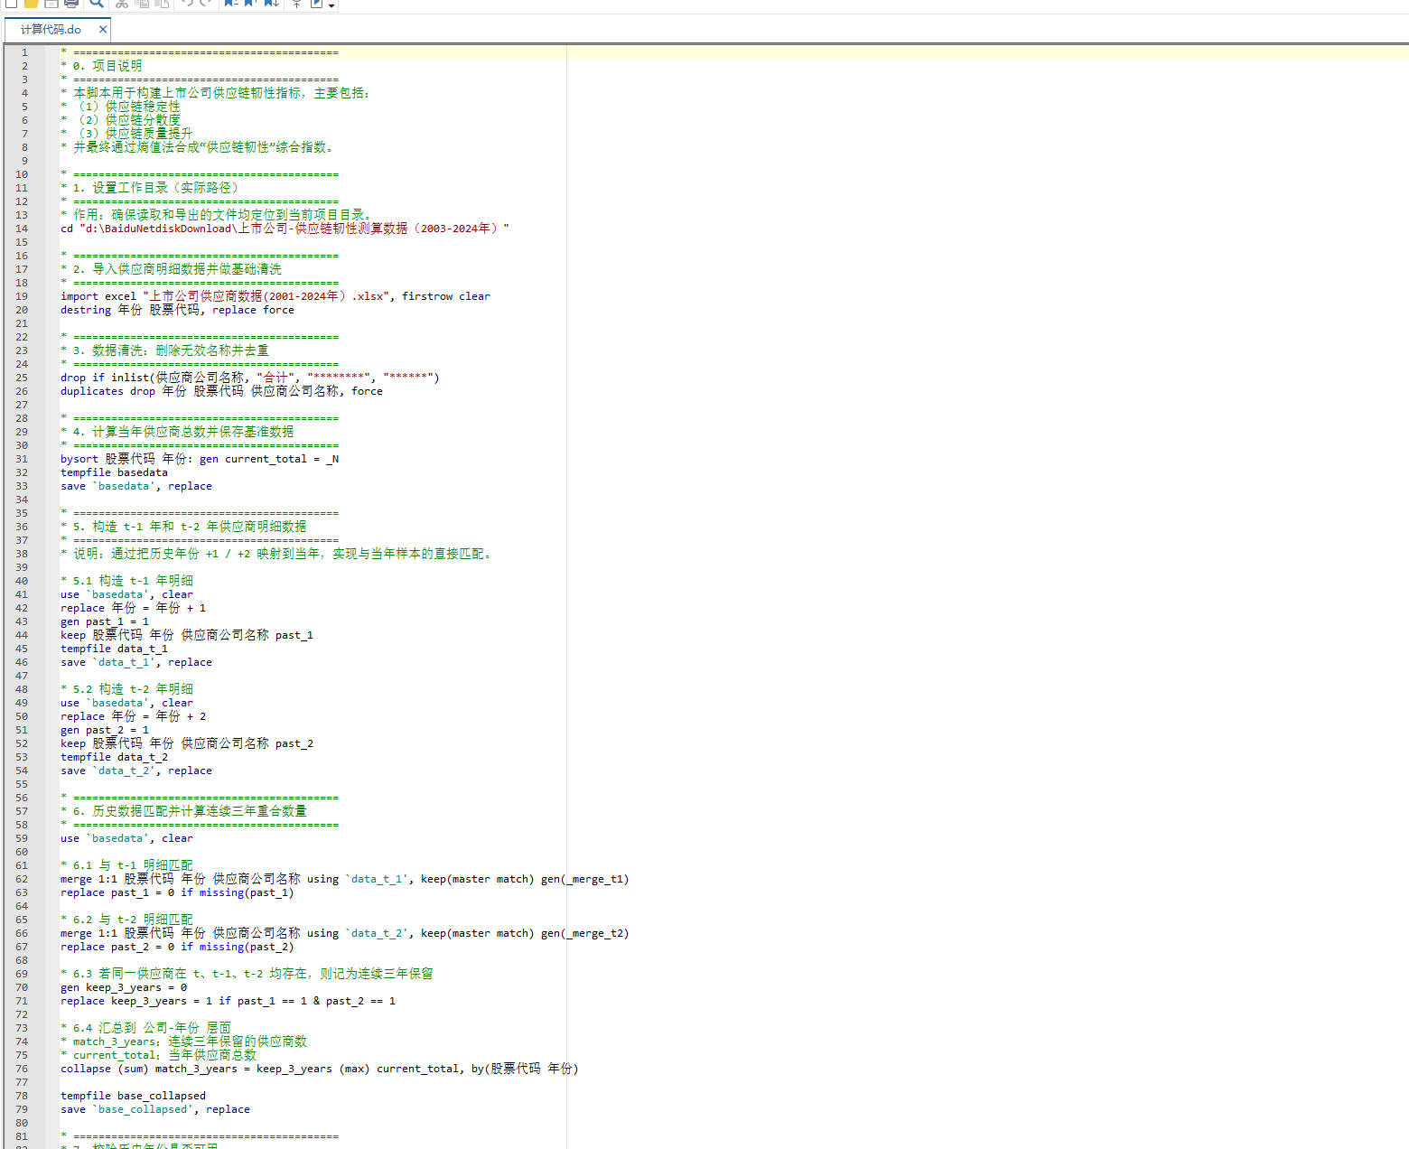
Task: Click the Execute do-file toolbar icon
Action: (x=317, y=4)
